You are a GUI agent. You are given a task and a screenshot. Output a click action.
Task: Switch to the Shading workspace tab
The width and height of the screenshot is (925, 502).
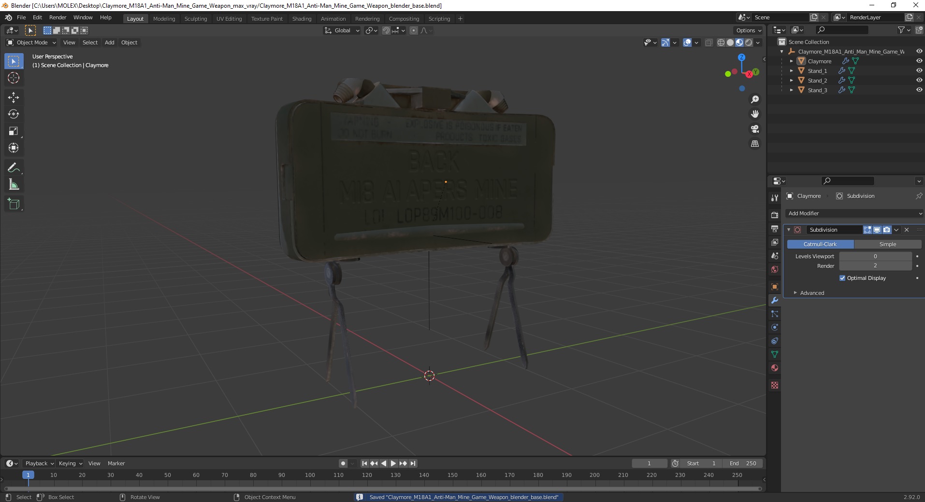point(302,19)
